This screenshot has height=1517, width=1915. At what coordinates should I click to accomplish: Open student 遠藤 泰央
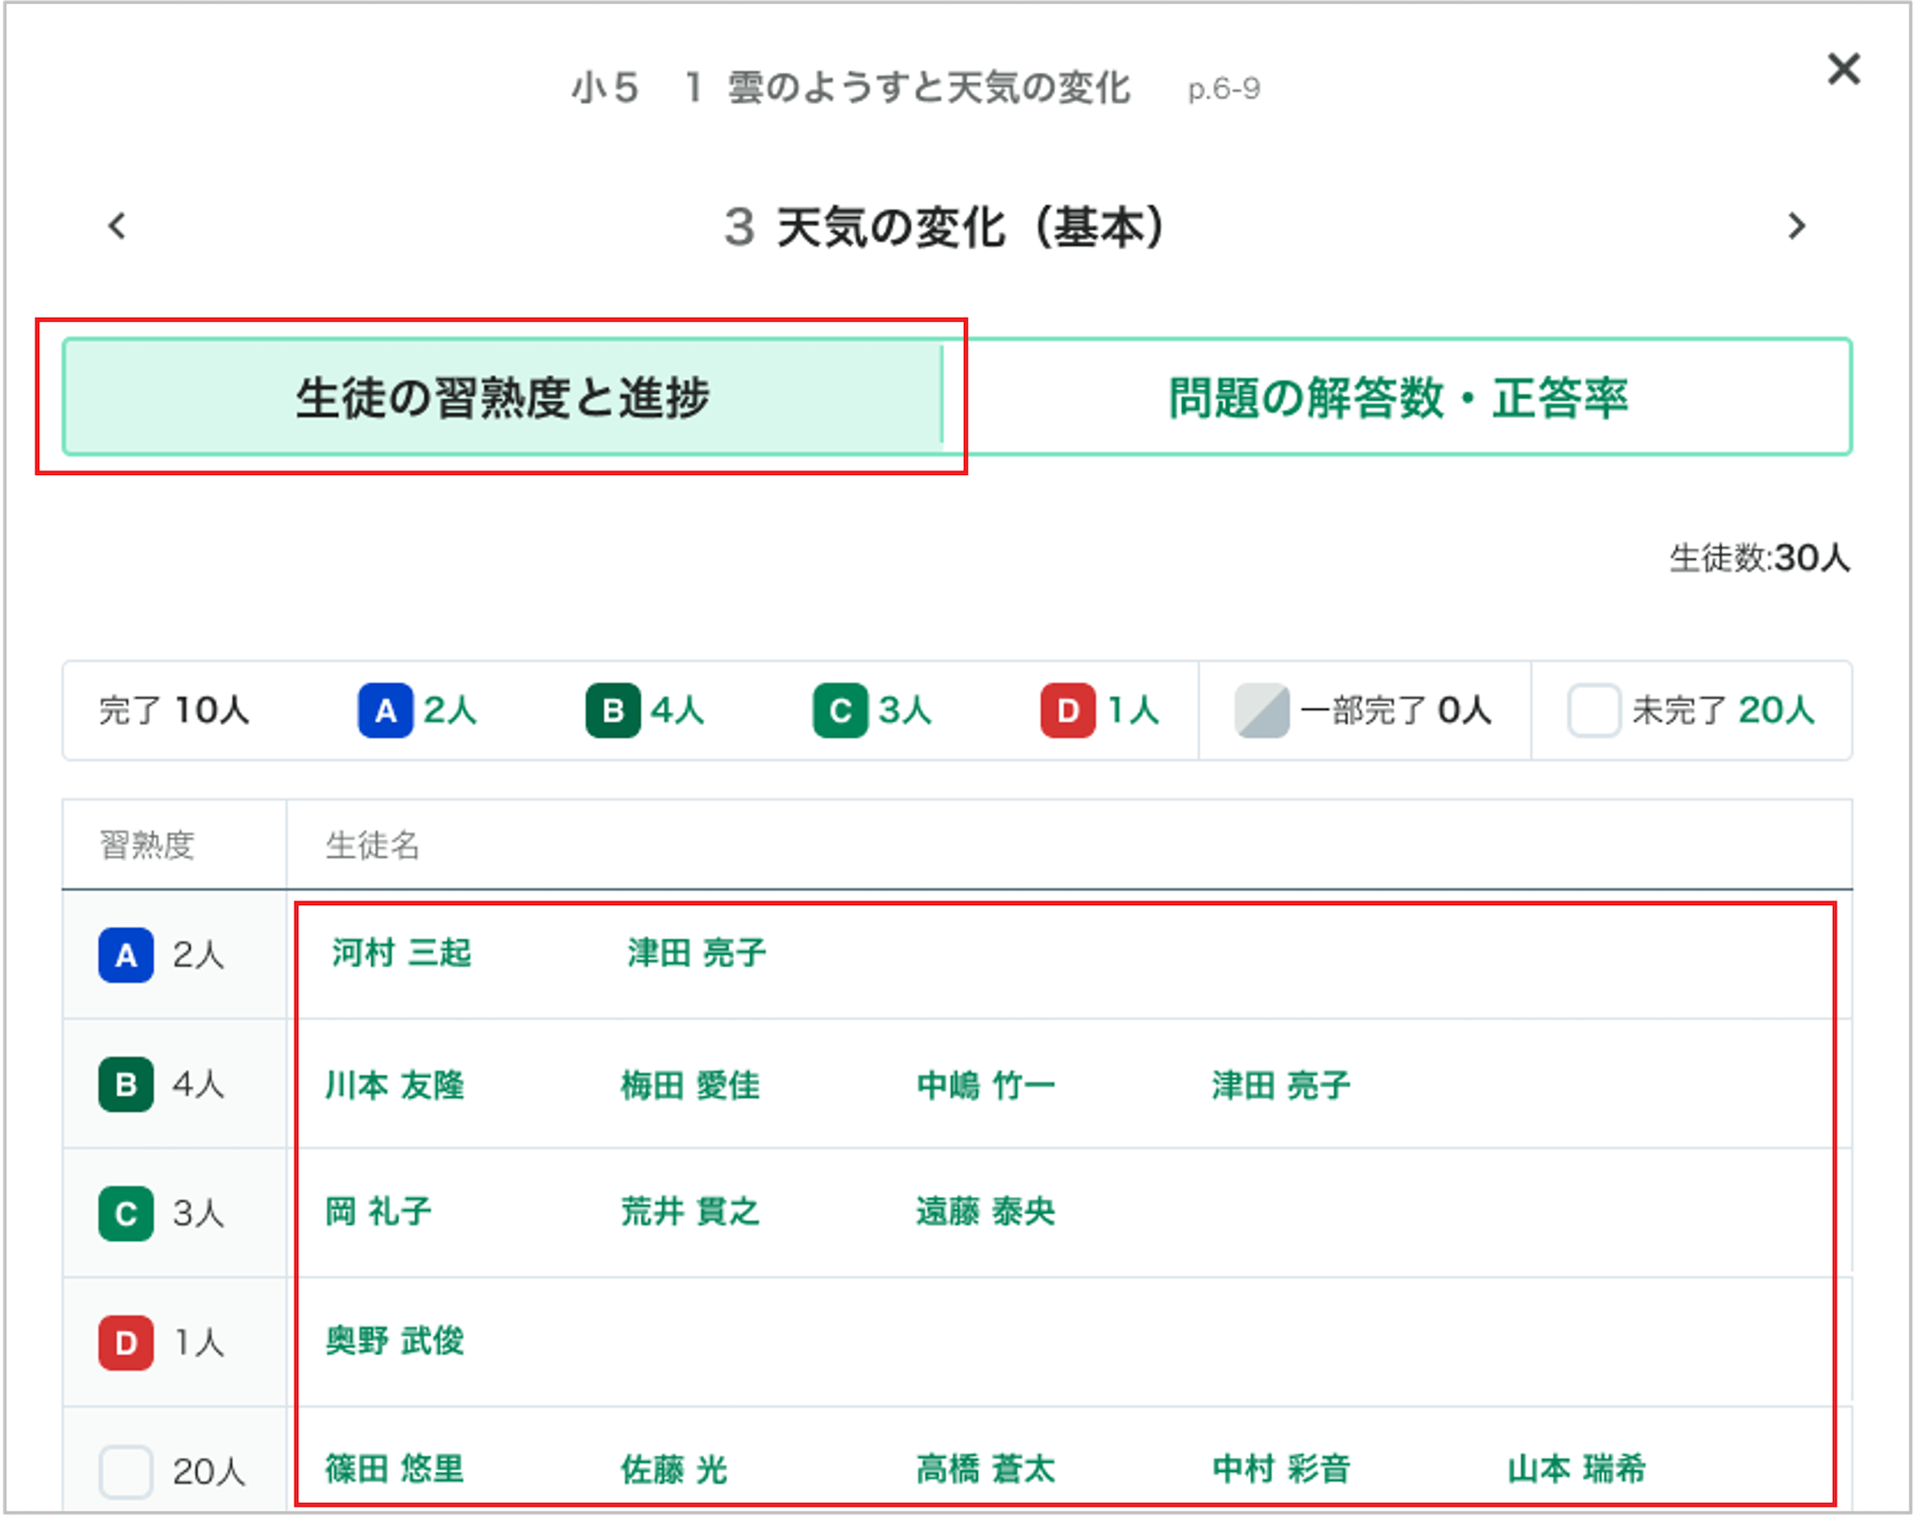point(986,1211)
